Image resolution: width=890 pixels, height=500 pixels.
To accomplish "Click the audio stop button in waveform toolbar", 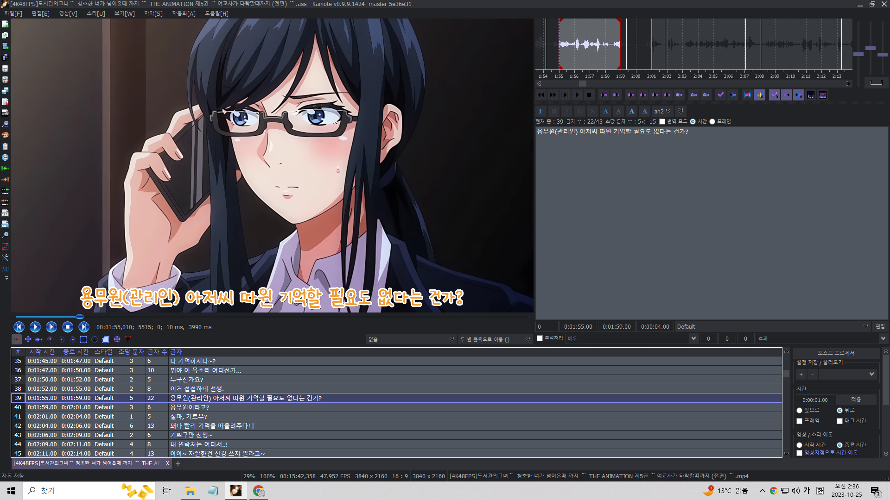I will coord(589,95).
